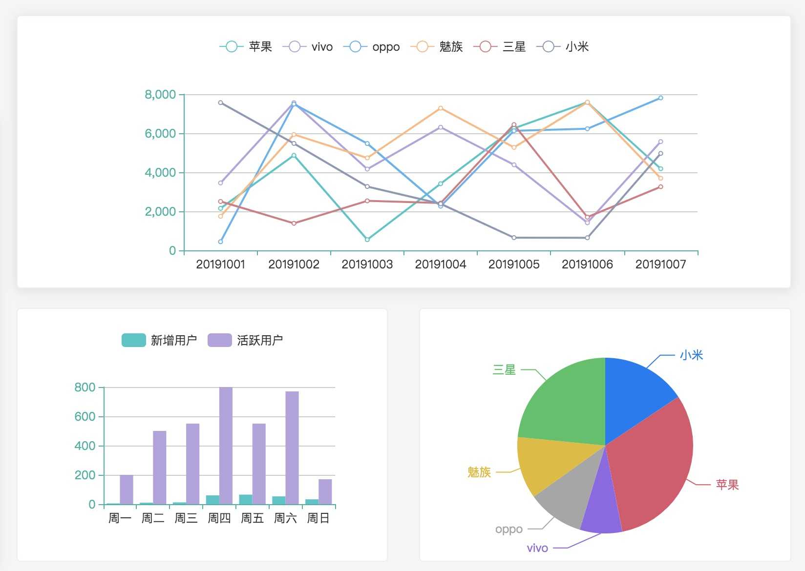This screenshot has width=805, height=571.
Task: Click the oppo pie chart label
Action: click(509, 529)
